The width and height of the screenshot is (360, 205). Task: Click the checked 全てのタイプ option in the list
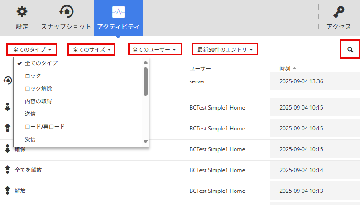pos(41,63)
